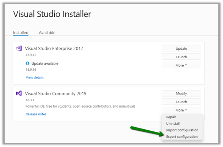This screenshot has width=223, height=147.
Task: Switch to the Installed tab
Action: 21,33
